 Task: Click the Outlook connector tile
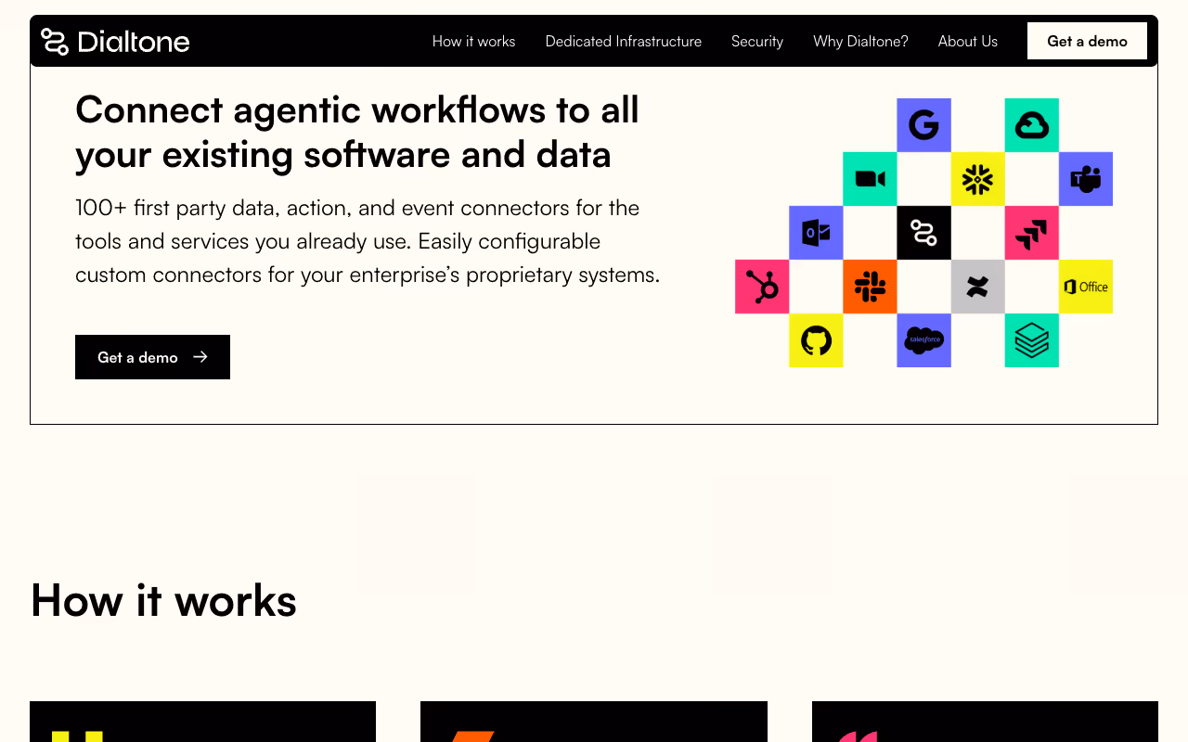click(x=816, y=233)
